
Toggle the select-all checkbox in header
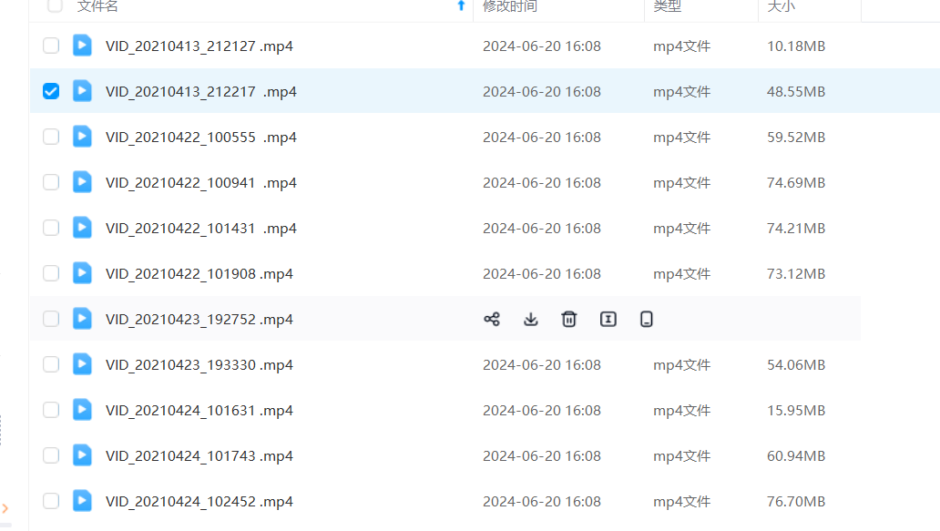(x=55, y=6)
